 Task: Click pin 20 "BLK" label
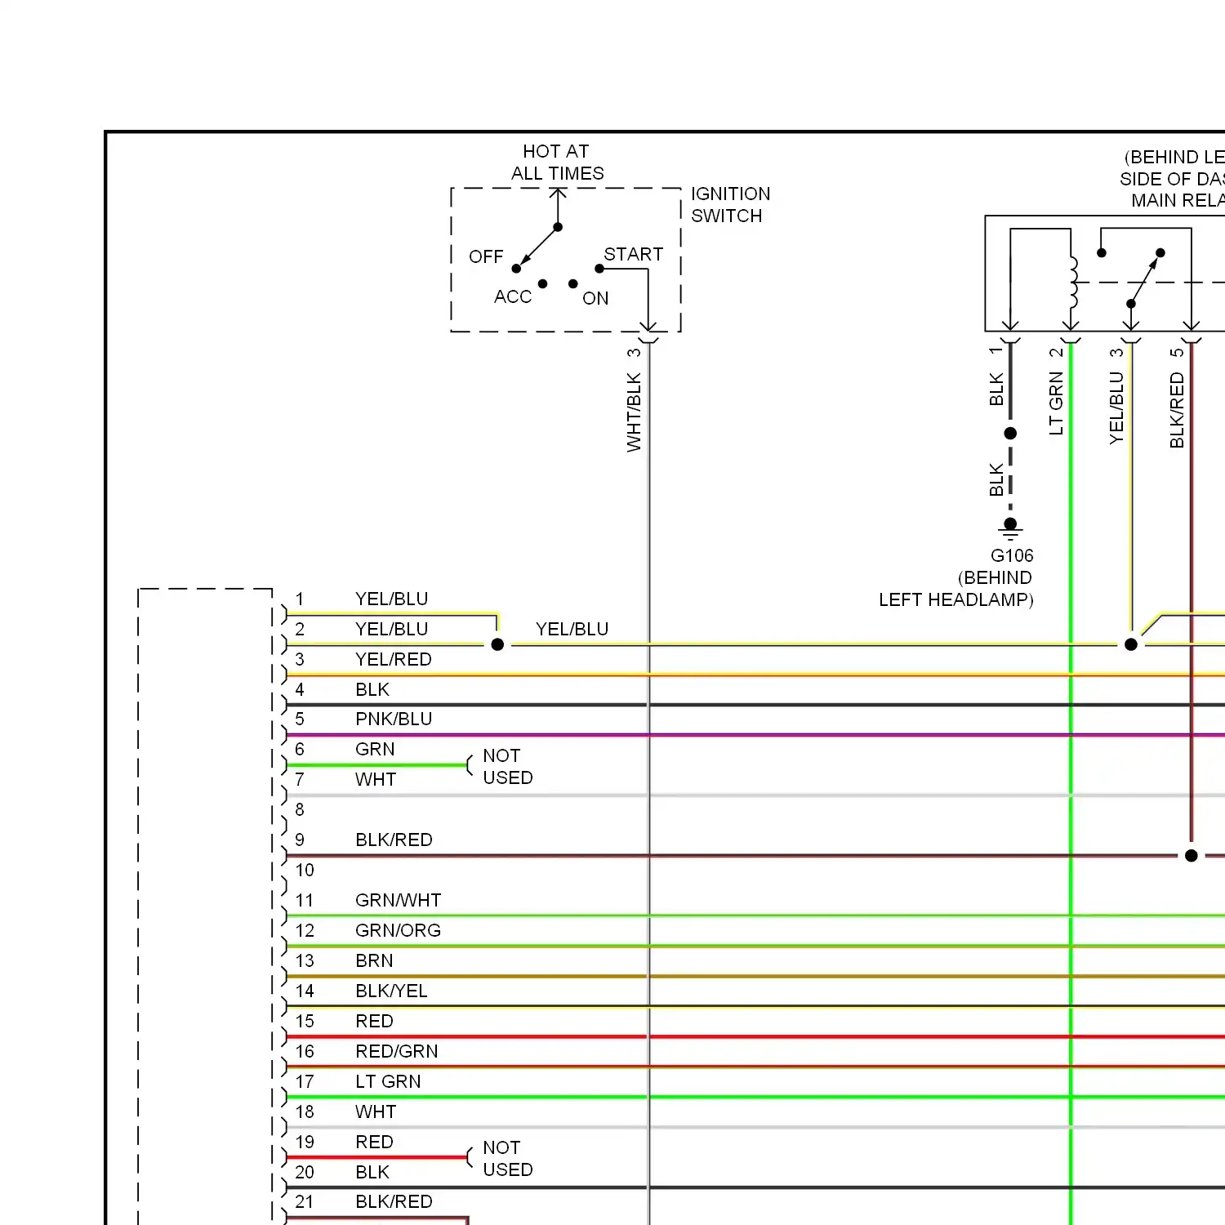[372, 1173]
